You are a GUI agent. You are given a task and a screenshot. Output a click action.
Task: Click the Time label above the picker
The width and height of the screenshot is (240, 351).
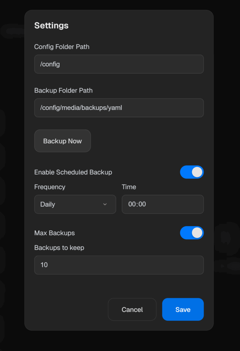[x=129, y=187]
